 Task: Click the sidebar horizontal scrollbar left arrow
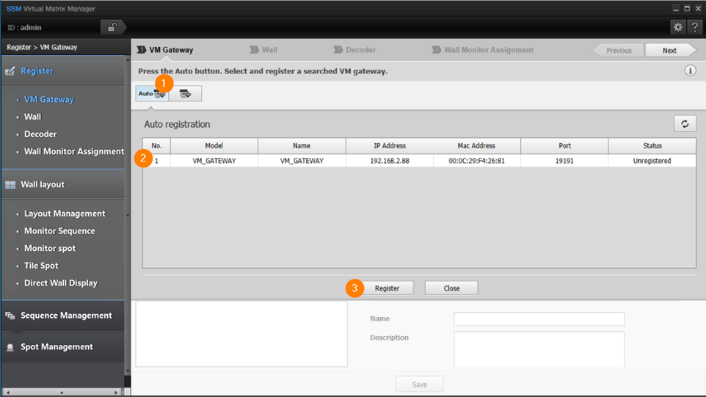(x=7, y=393)
